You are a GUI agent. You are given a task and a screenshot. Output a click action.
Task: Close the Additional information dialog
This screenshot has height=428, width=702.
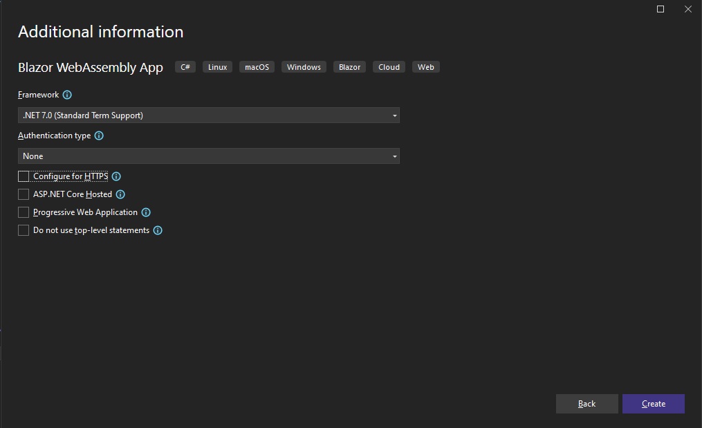[x=688, y=9]
